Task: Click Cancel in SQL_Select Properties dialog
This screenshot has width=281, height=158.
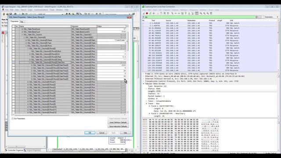Action: pyautogui.click(x=102, y=133)
